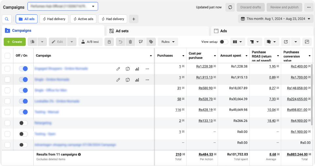The height and width of the screenshot is (166, 315).
Task: Click the tag icon in toolbar
Action: click(151, 42)
